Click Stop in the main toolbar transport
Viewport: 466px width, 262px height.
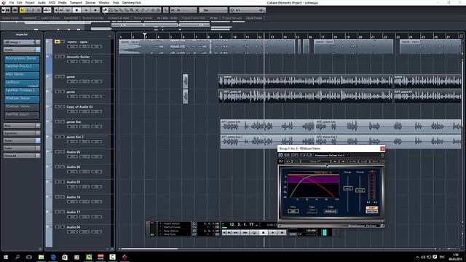coord(76,10)
